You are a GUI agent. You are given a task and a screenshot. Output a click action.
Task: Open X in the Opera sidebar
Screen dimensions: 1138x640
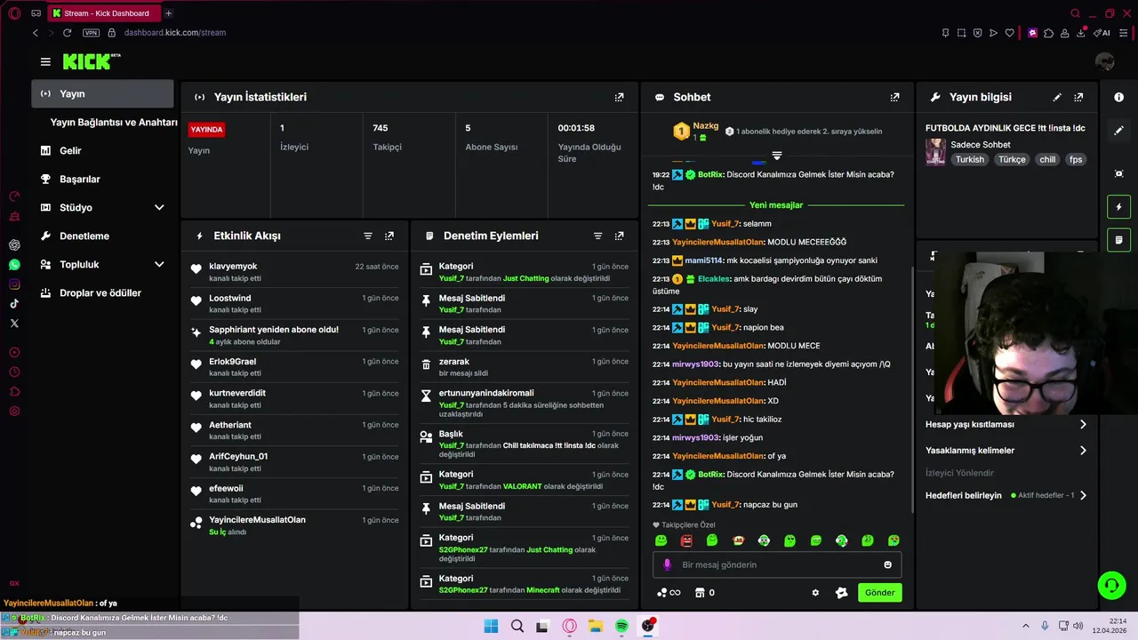coord(14,324)
